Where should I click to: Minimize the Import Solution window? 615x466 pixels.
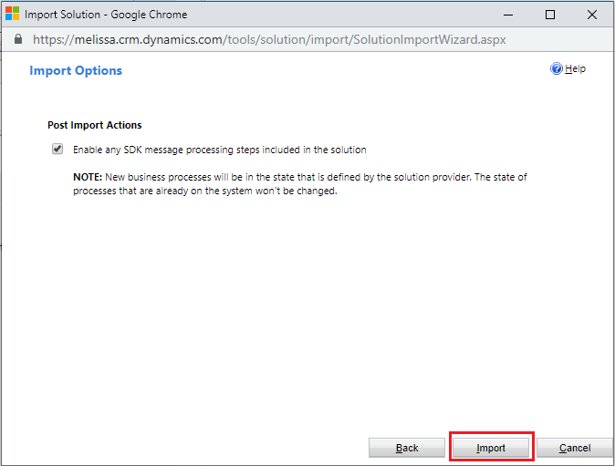coord(508,15)
